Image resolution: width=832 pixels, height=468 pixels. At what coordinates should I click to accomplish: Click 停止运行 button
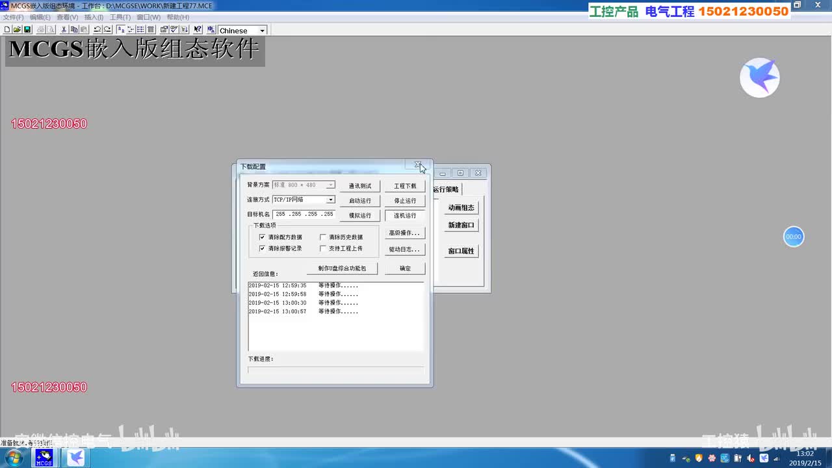pyautogui.click(x=405, y=201)
